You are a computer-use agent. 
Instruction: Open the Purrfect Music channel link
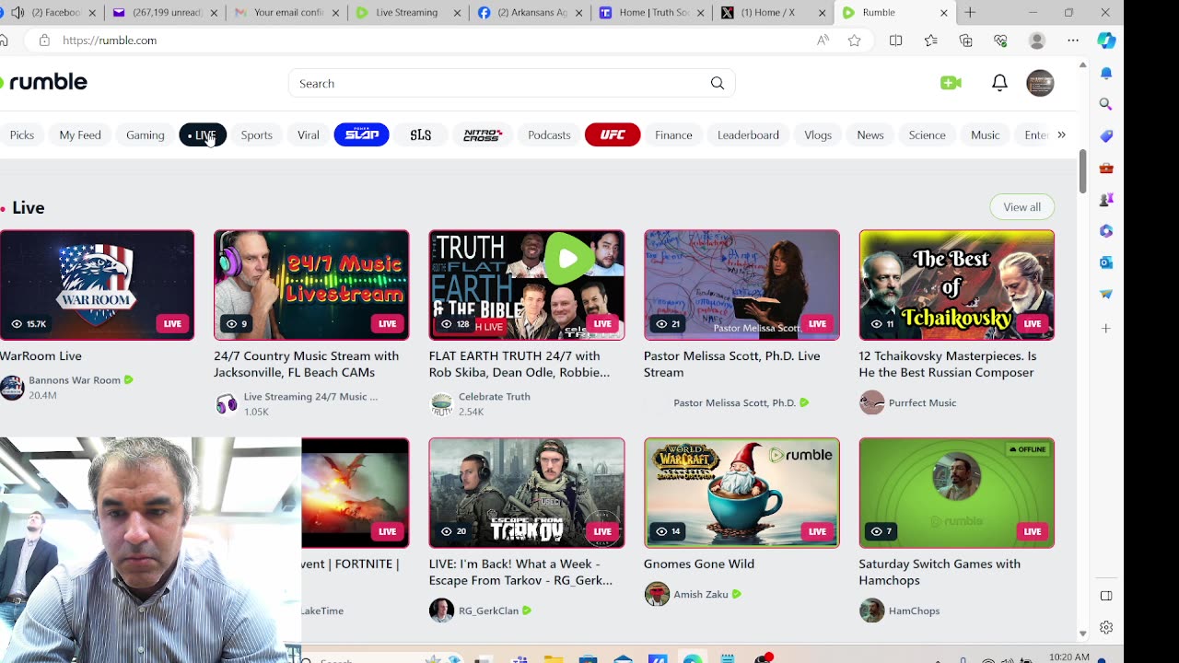point(922,402)
